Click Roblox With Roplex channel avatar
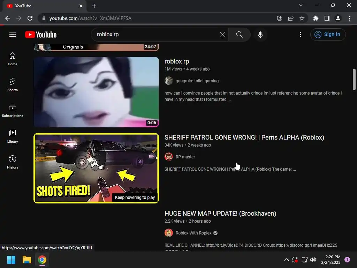357x268 pixels. [169, 233]
